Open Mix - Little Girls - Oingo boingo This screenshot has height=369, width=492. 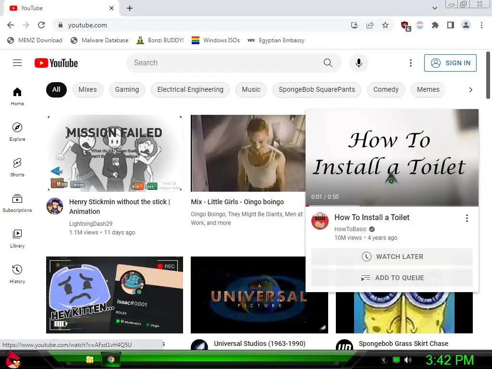point(237,202)
